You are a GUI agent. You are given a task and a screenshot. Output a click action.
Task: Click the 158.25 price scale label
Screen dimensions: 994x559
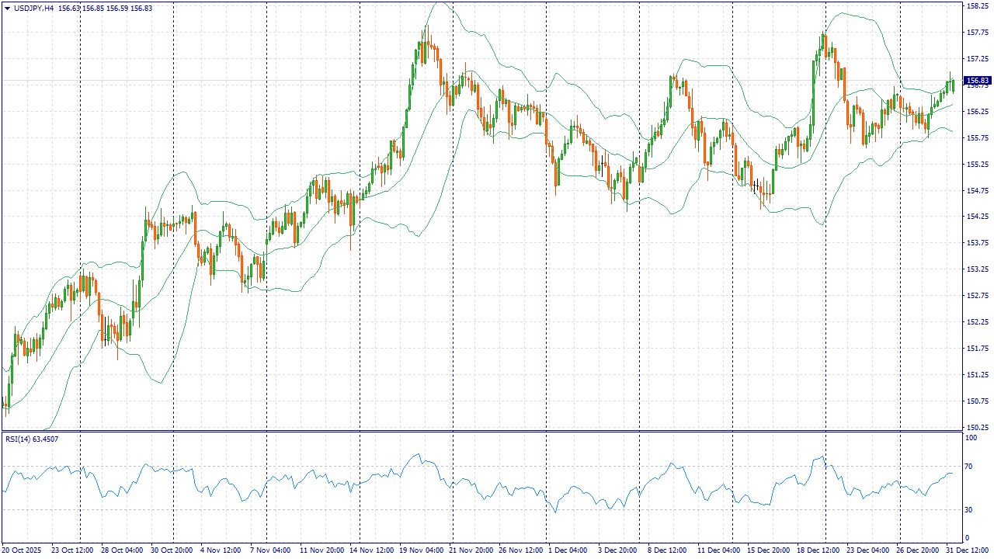tap(976, 5)
